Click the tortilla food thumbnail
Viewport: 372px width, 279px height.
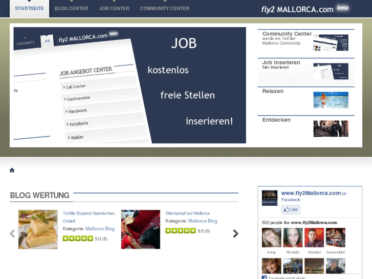coord(38,229)
